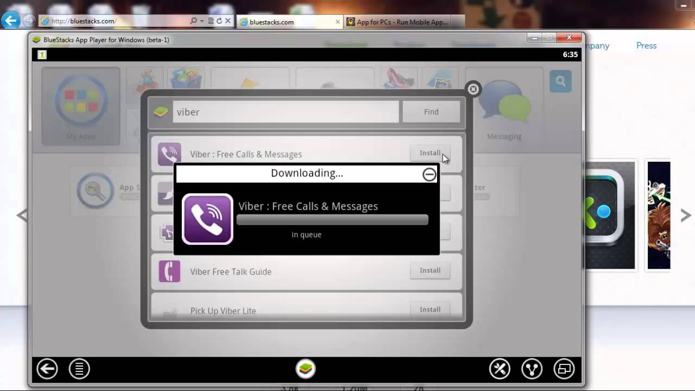Image resolution: width=695 pixels, height=391 pixels.
Task: Toggle the BlueStacks full screen icon
Action: pos(564,369)
